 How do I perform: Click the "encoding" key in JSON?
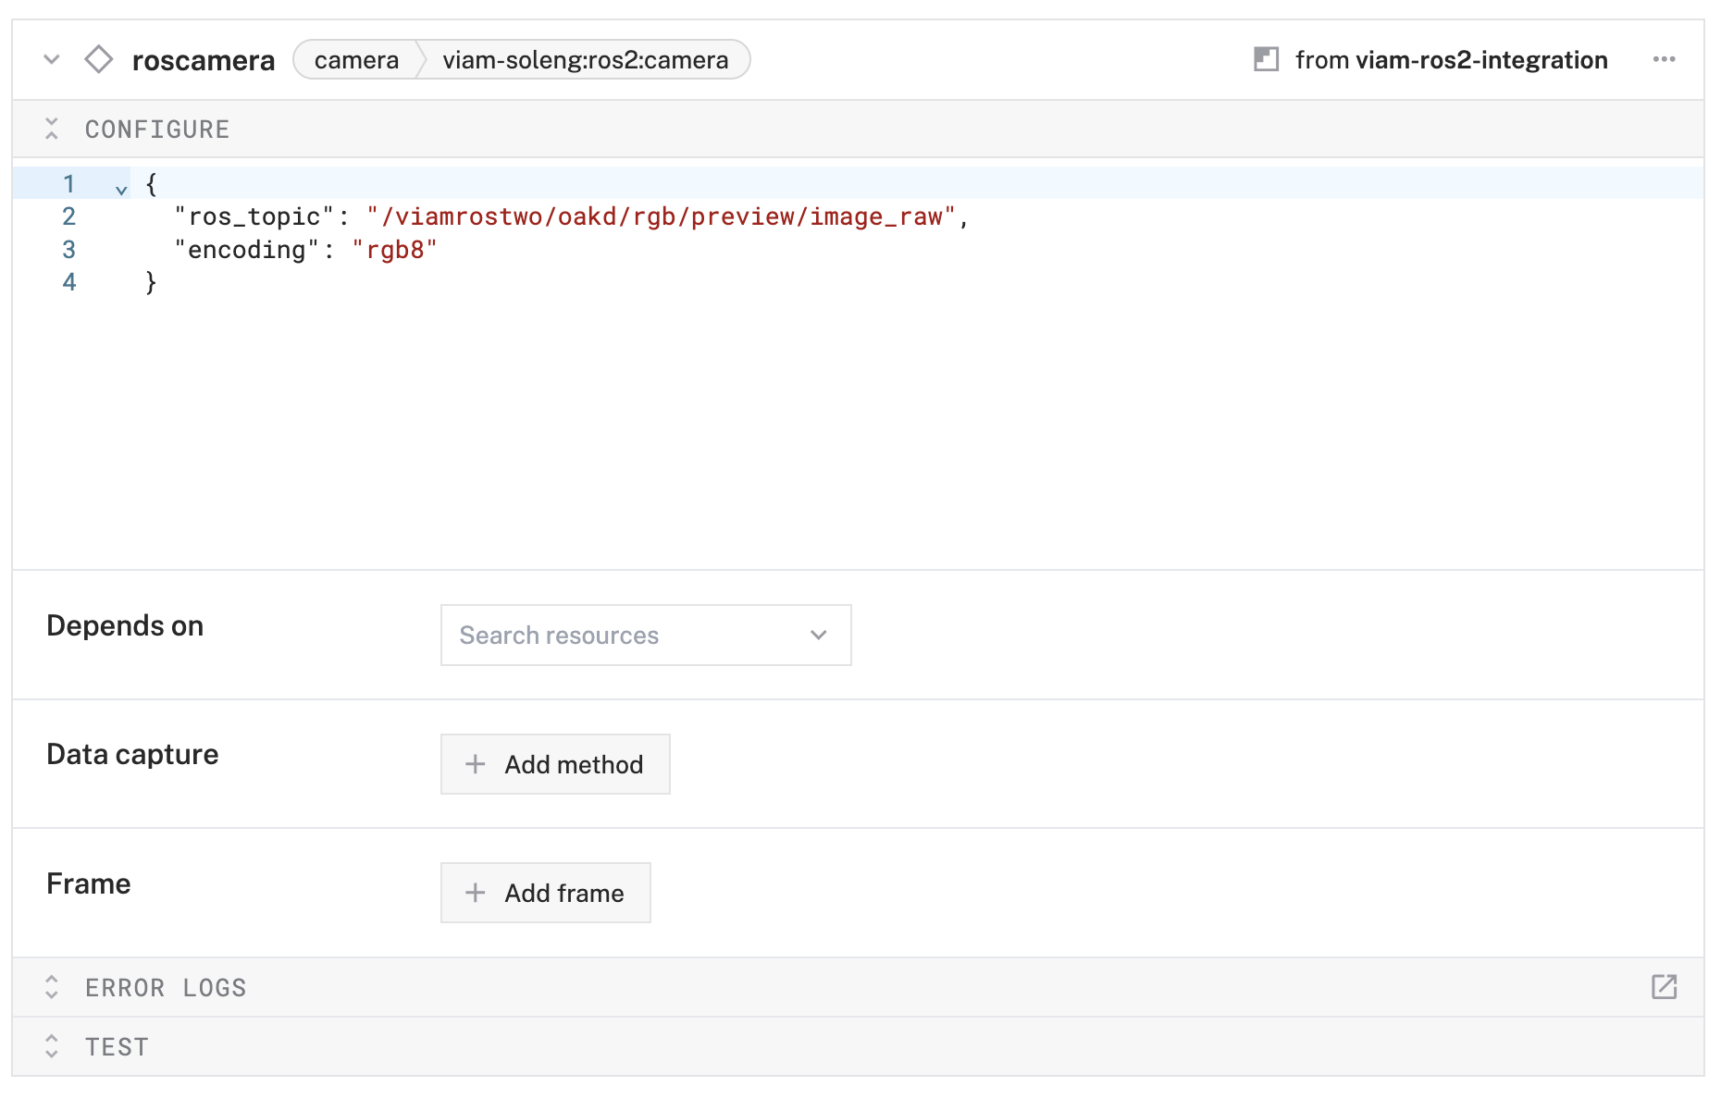tap(247, 250)
